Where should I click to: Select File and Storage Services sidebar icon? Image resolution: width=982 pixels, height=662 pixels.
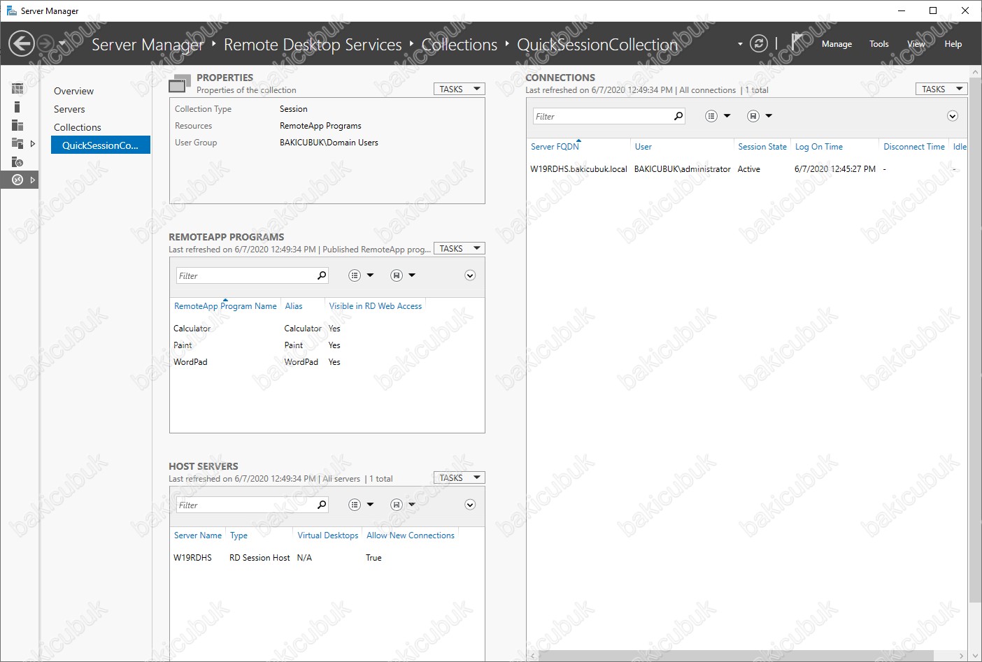[x=17, y=143]
